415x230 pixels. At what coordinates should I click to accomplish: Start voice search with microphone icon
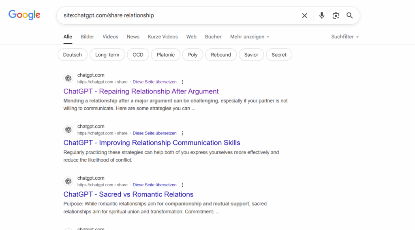point(321,16)
